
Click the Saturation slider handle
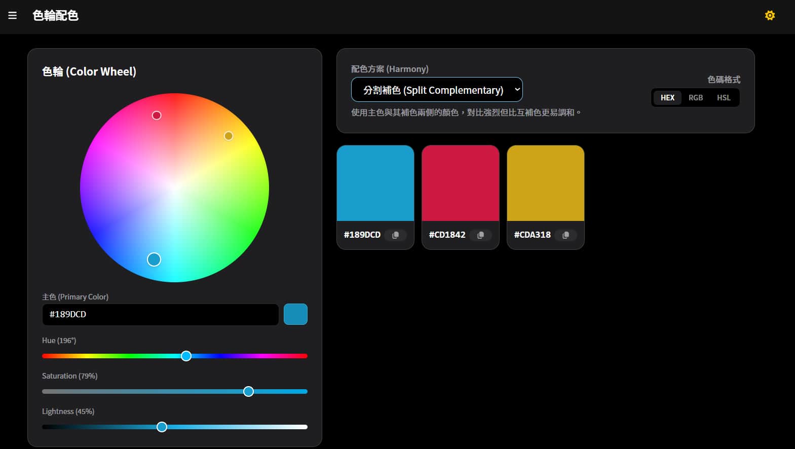(x=248, y=391)
